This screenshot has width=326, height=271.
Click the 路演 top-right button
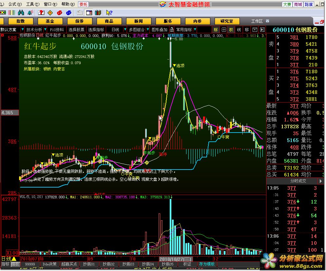(309, 4)
